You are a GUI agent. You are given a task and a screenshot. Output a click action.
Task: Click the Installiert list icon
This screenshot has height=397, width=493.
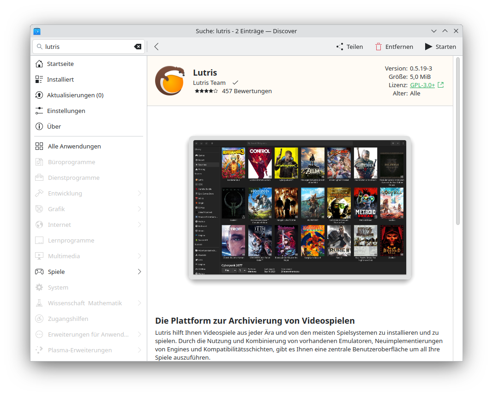pos(39,79)
